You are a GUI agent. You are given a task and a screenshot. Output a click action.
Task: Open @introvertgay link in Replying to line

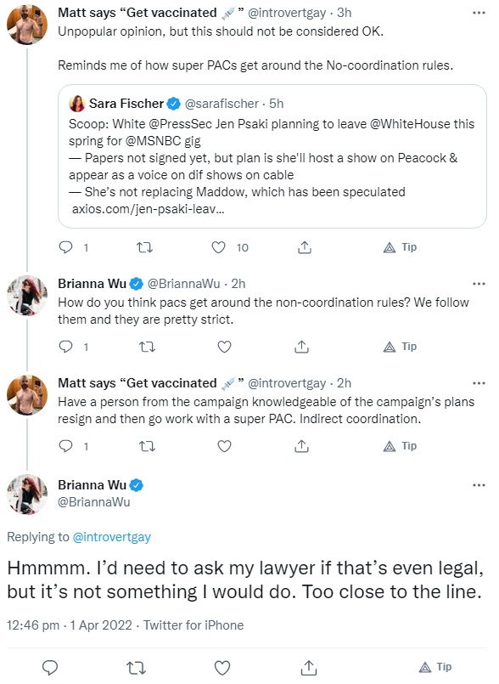pos(111,537)
